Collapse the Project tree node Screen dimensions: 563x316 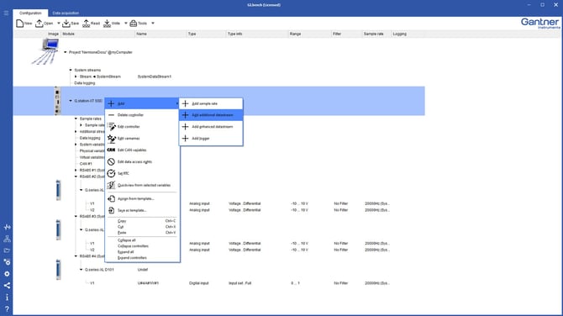66,52
